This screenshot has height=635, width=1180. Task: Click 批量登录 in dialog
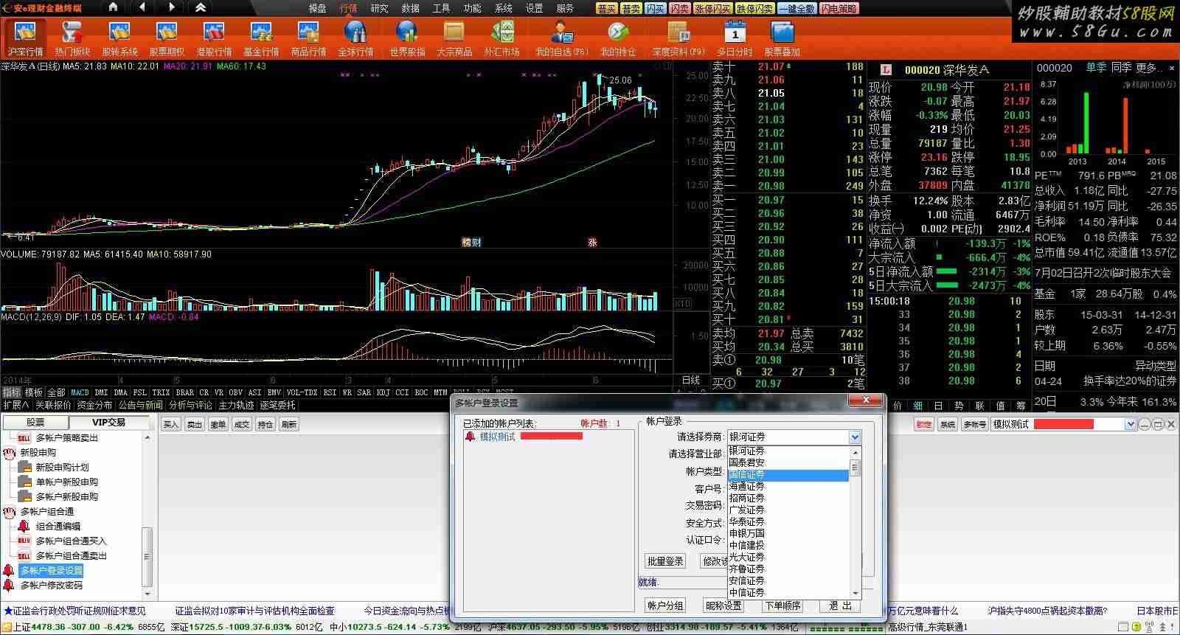point(665,561)
